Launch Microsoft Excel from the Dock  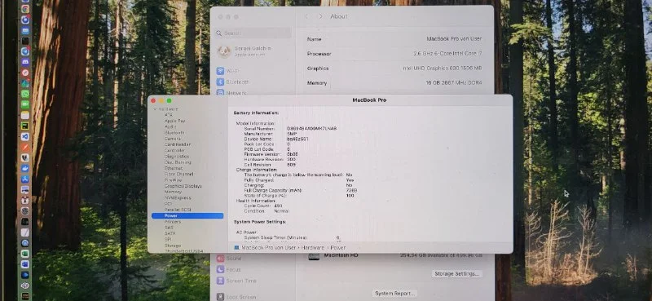tap(25, 254)
